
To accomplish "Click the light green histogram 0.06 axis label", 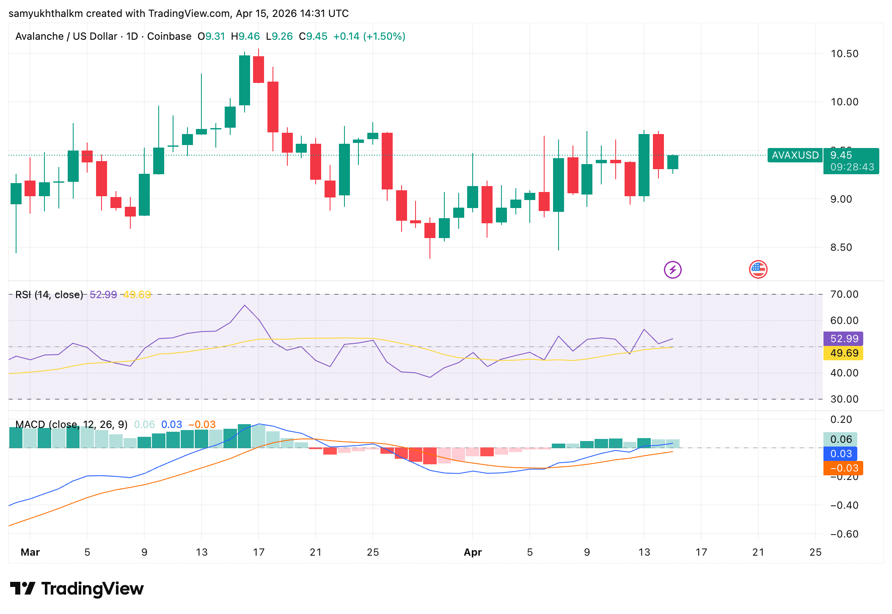I will pos(840,439).
